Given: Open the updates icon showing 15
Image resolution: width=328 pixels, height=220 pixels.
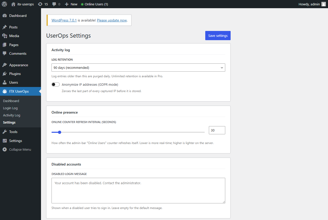Looking at the screenshot, I should pos(40,4).
